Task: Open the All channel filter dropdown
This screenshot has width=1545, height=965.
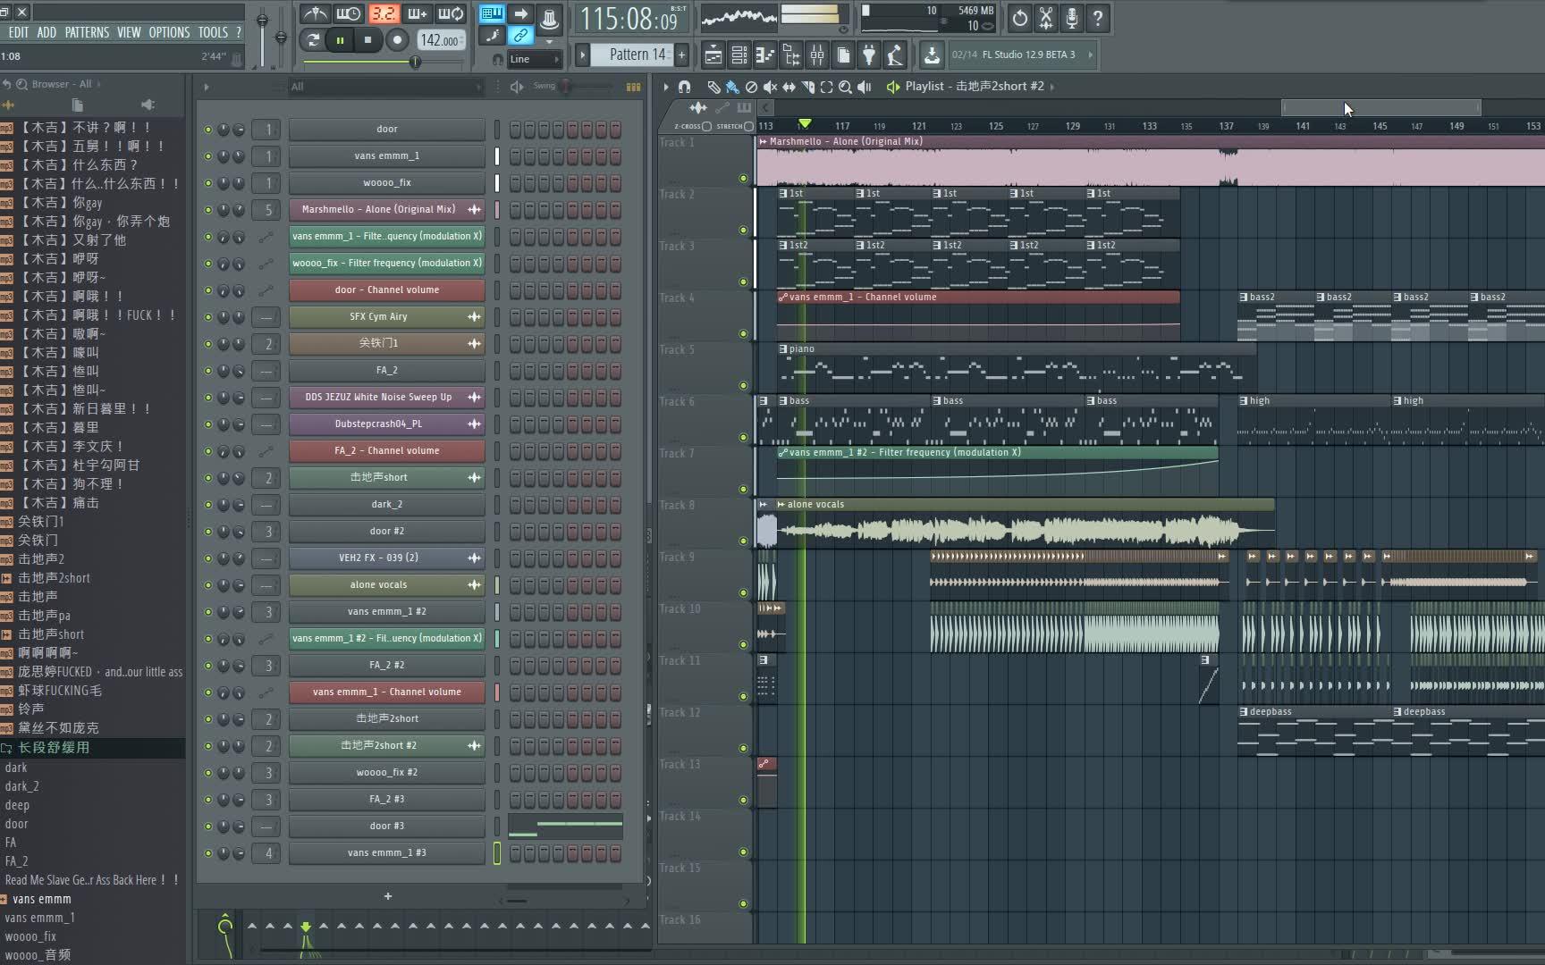Action: (385, 87)
